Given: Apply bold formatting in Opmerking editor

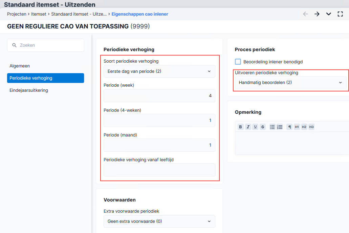Looking at the screenshot, I should click(x=240, y=127).
